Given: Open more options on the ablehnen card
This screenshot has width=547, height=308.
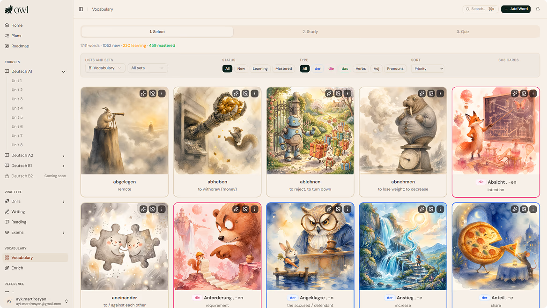Looking at the screenshot, I should coord(347,94).
